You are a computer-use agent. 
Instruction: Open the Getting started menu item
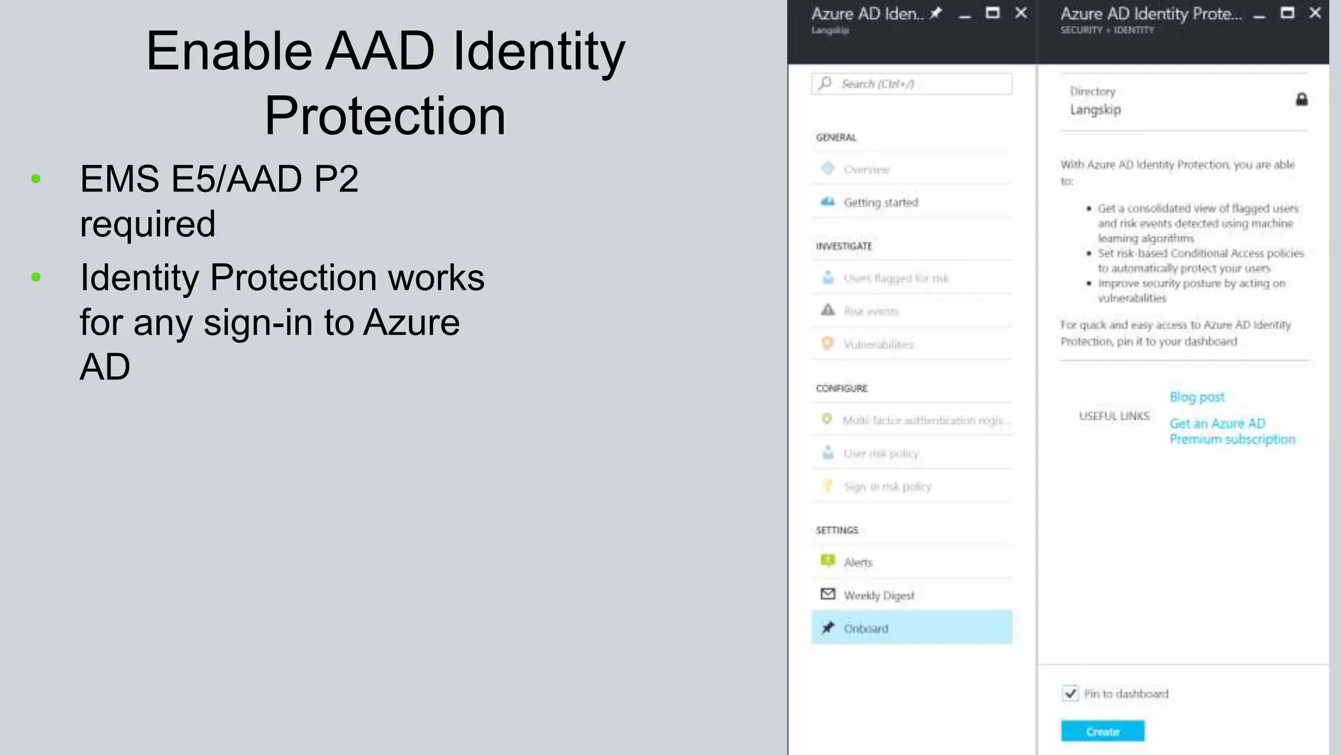click(911, 203)
